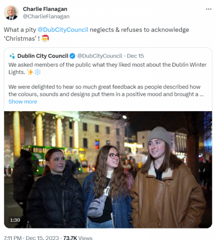Click the Dublin City Council logo icon
This screenshot has height=240, width=215.
[12, 56]
